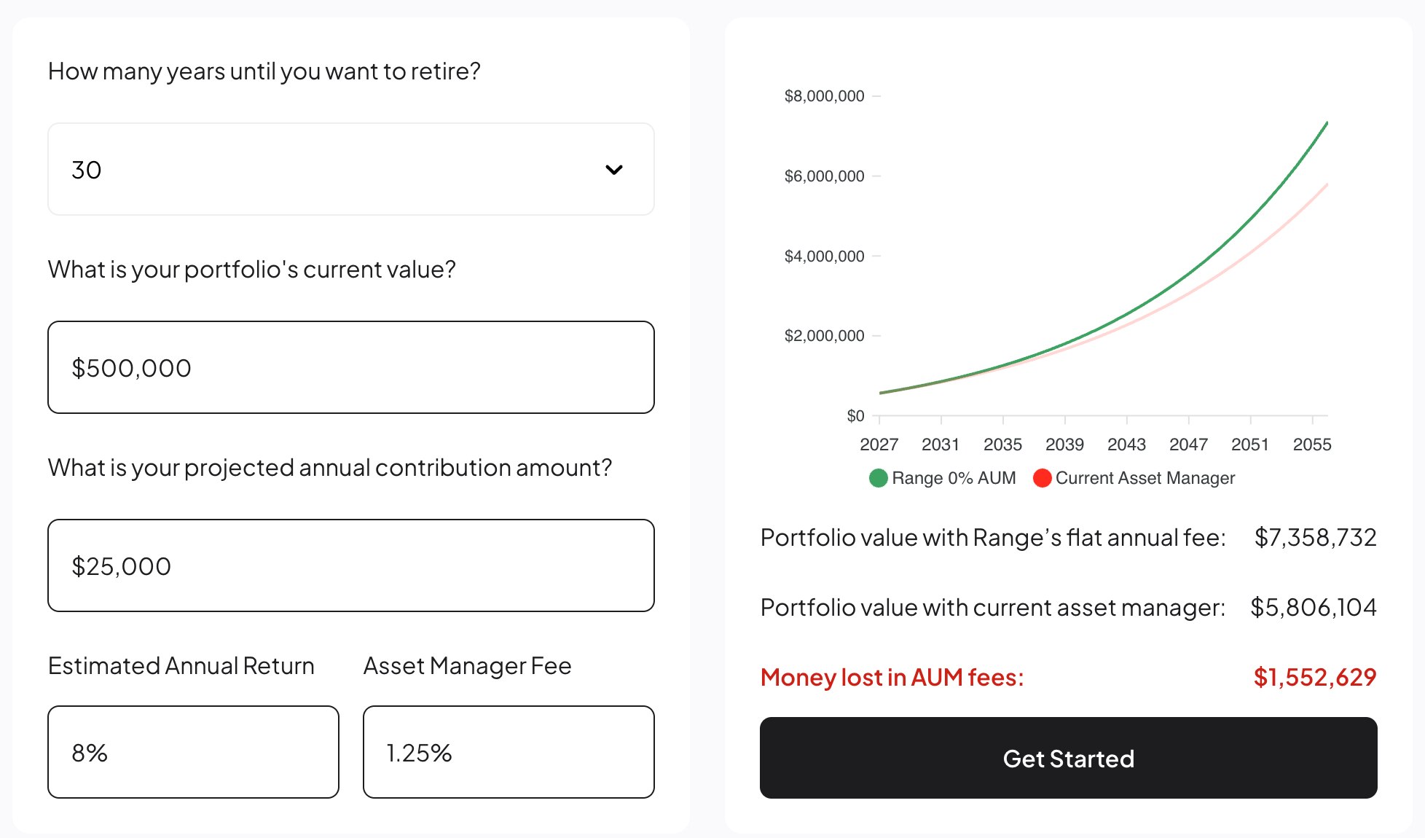The image size is (1425, 838).
Task: Select the Money lost in AUM fees amount
Action: click(x=1315, y=677)
